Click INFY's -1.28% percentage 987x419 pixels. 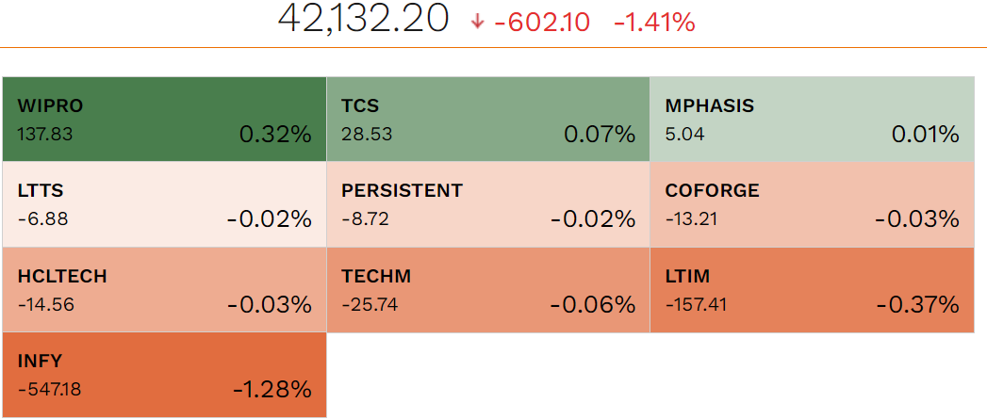tap(271, 390)
